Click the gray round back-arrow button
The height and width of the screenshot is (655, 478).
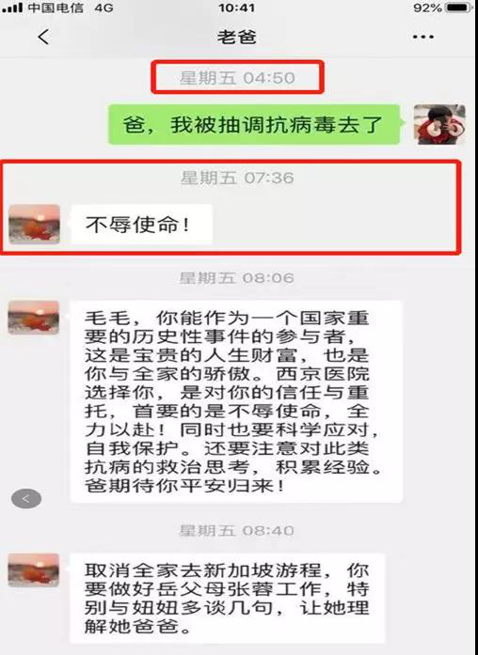[x=26, y=498]
